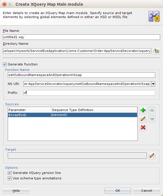Add a new source parameter with green plus

point(143,110)
